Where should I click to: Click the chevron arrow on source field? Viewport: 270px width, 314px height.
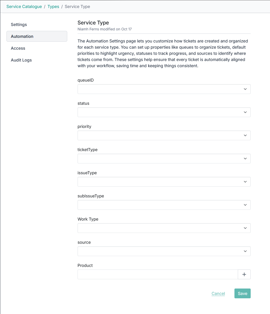245,251
